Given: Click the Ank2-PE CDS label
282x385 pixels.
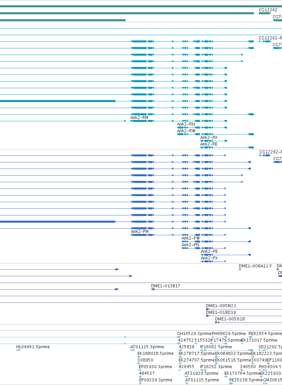Looking at the screenshot, I should [209, 251].
